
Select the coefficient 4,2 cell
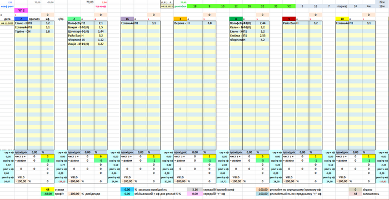[x=262, y=40]
